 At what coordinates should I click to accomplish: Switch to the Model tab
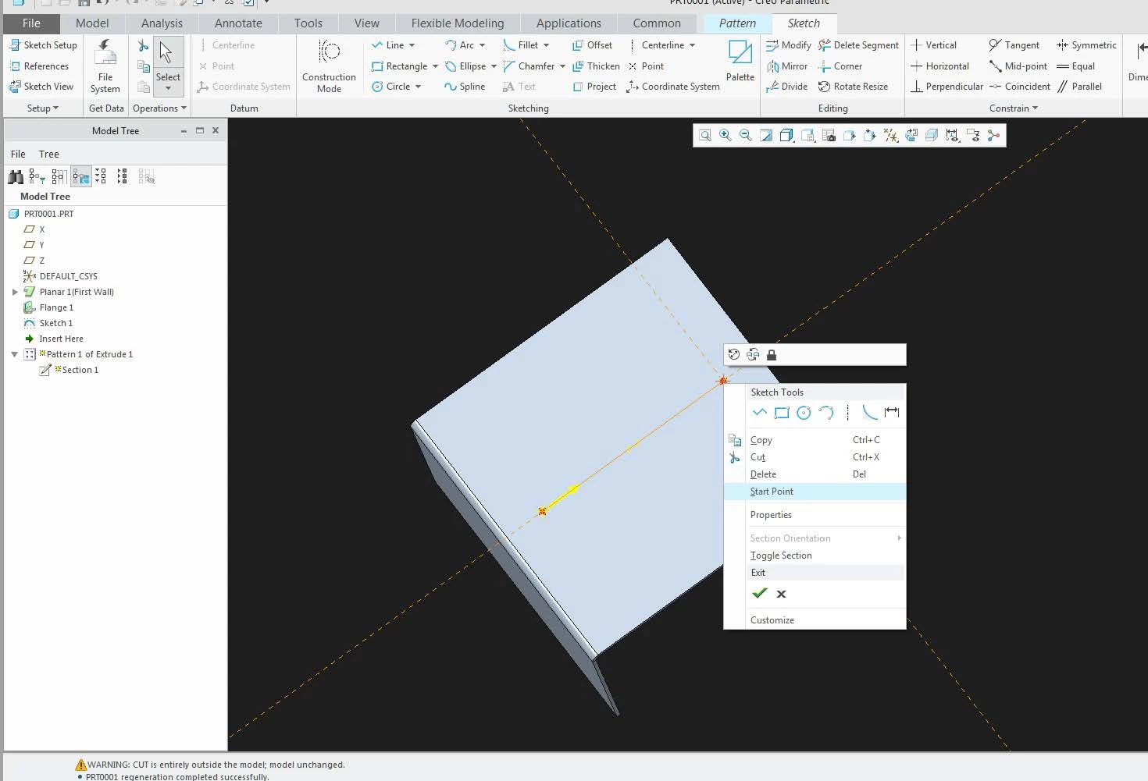coord(92,23)
